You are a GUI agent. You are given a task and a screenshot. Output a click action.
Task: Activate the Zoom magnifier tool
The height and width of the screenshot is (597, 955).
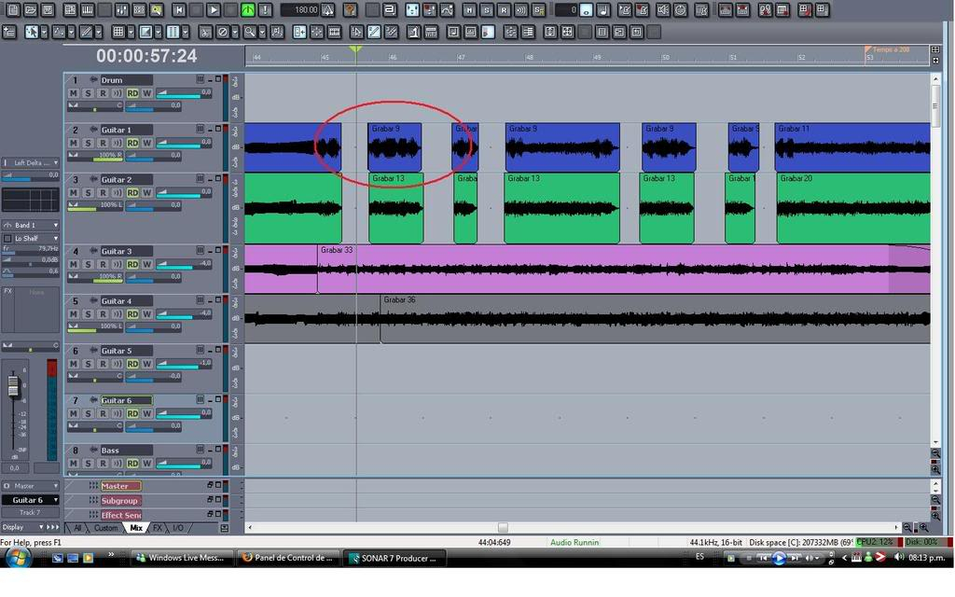click(x=250, y=32)
